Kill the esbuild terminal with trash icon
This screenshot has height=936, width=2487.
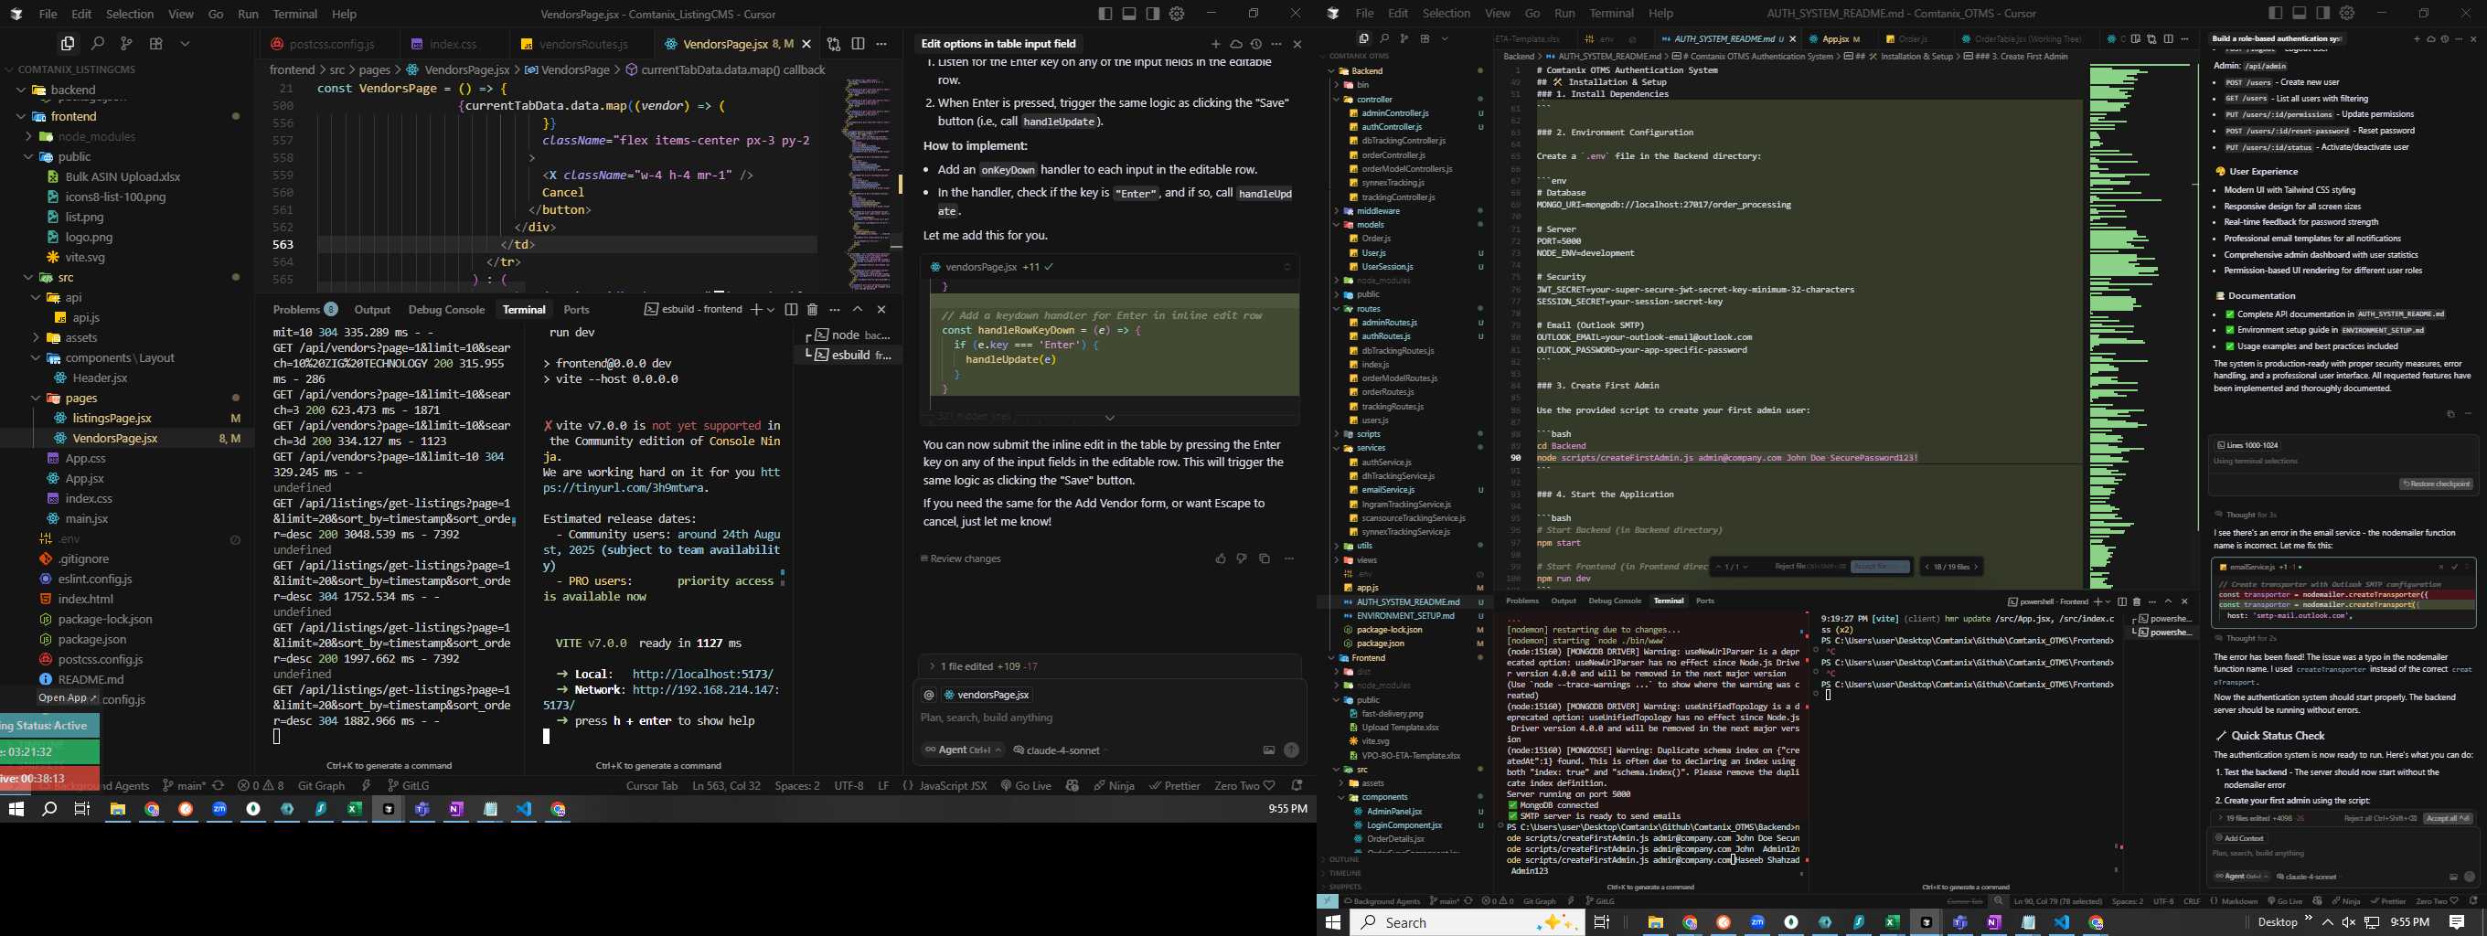point(812,310)
